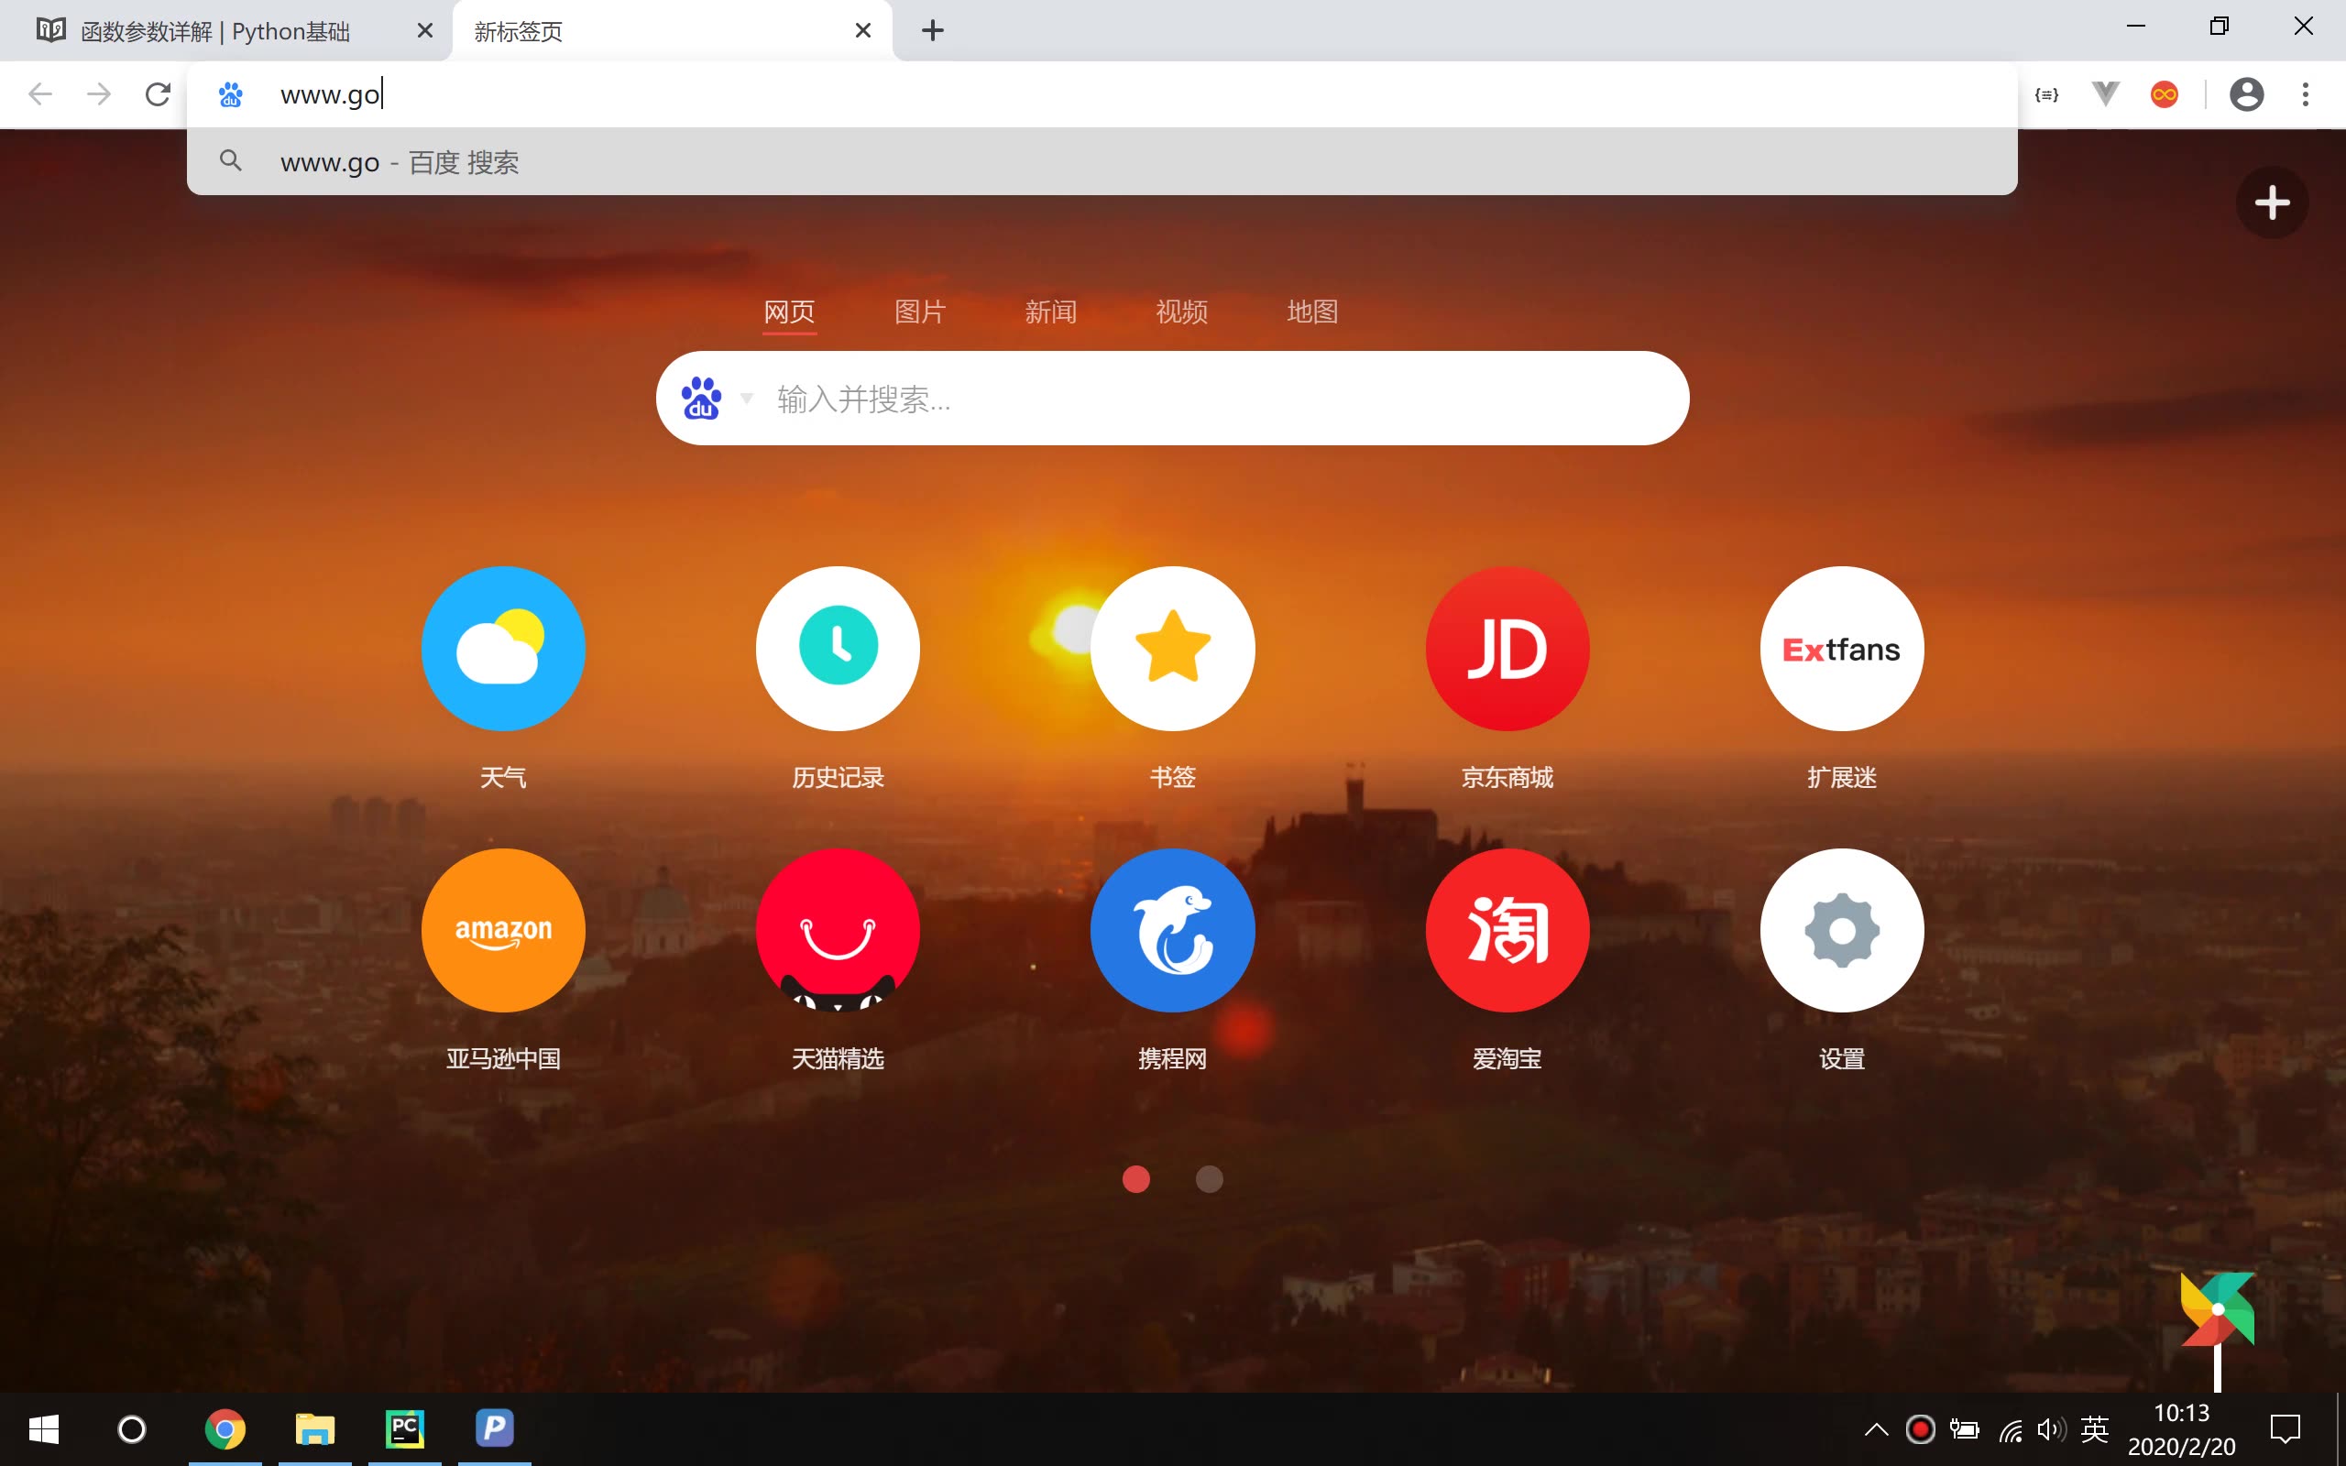Screen dimensions: 2346x1466
Task: Select the 地图 search tab
Action: click(x=1312, y=312)
